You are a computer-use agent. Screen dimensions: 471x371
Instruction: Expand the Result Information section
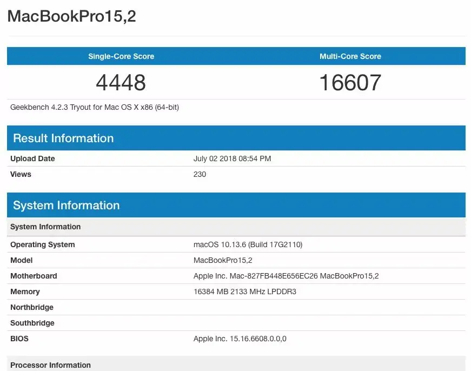pyautogui.click(x=63, y=138)
